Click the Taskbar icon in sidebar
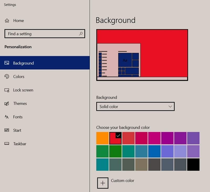 (x=7, y=144)
